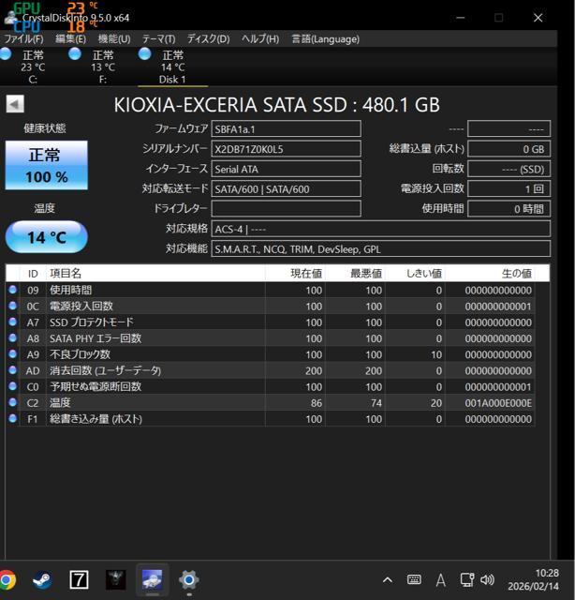
Task: Select the 温度 attribute name in row C2
Action: [60, 402]
